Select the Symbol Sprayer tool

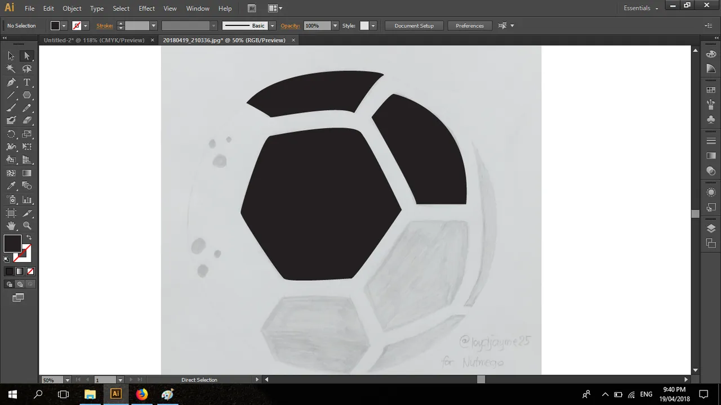tap(11, 200)
